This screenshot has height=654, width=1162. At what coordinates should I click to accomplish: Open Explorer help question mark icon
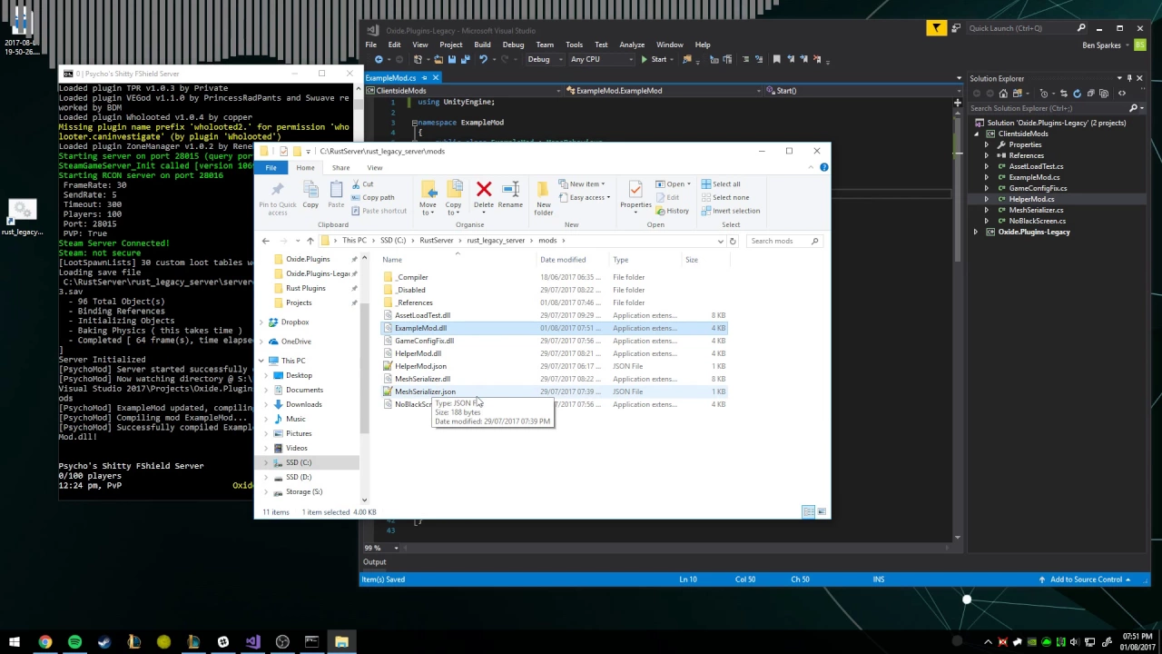tap(823, 167)
